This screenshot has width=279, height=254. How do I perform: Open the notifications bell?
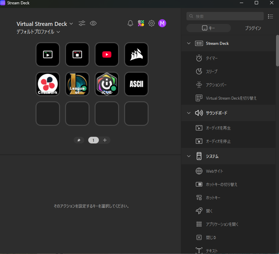click(x=130, y=23)
